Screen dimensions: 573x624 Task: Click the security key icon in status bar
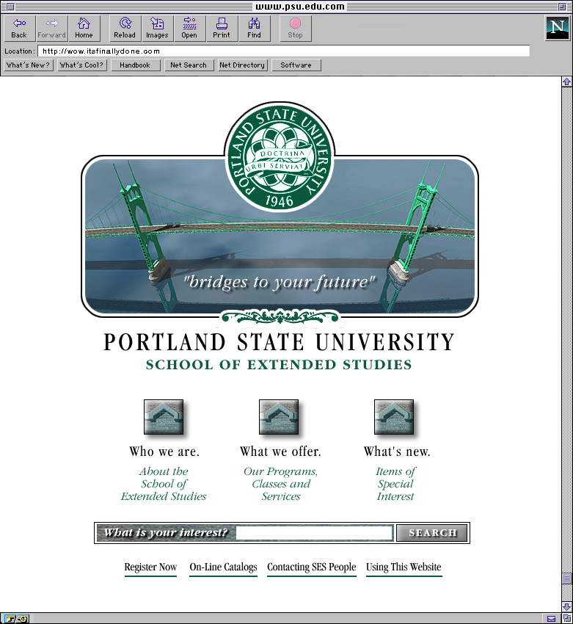17,619
